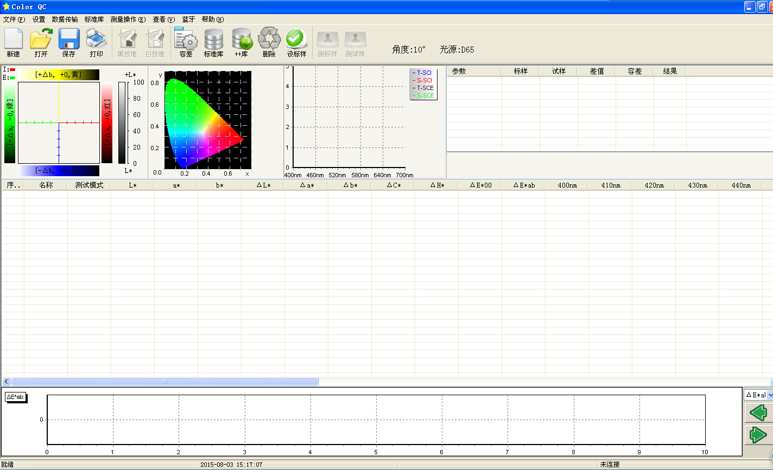Click the a* column header
This screenshot has height=470, width=773.
point(176,185)
